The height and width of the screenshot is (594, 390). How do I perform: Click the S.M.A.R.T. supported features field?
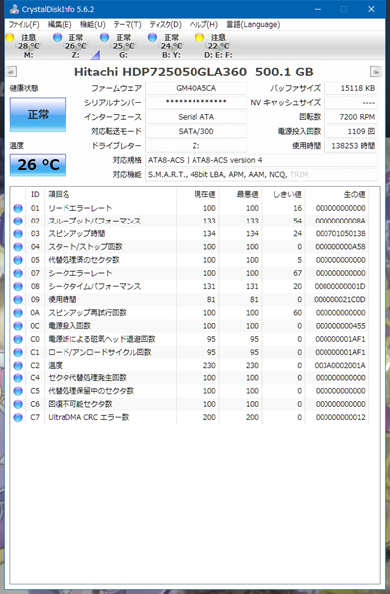[x=261, y=175]
